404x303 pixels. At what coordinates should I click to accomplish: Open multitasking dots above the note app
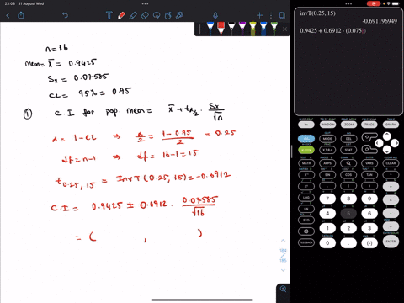tap(145, 3)
